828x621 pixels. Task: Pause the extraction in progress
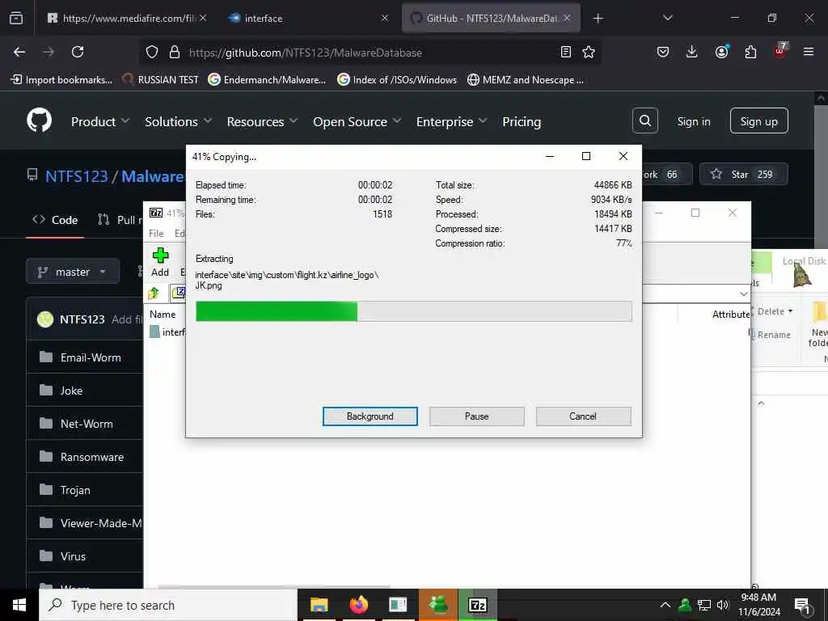[476, 416]
